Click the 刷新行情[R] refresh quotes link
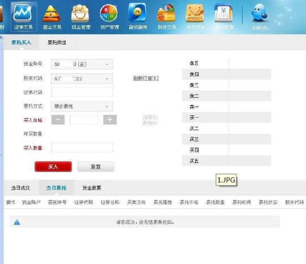 point(146,78)
